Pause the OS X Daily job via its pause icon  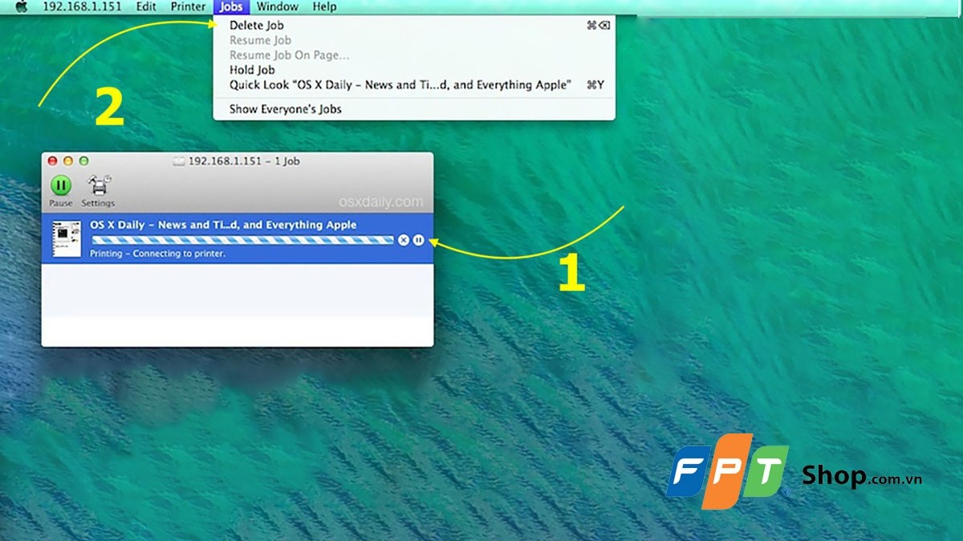click(x=418, y=240)
